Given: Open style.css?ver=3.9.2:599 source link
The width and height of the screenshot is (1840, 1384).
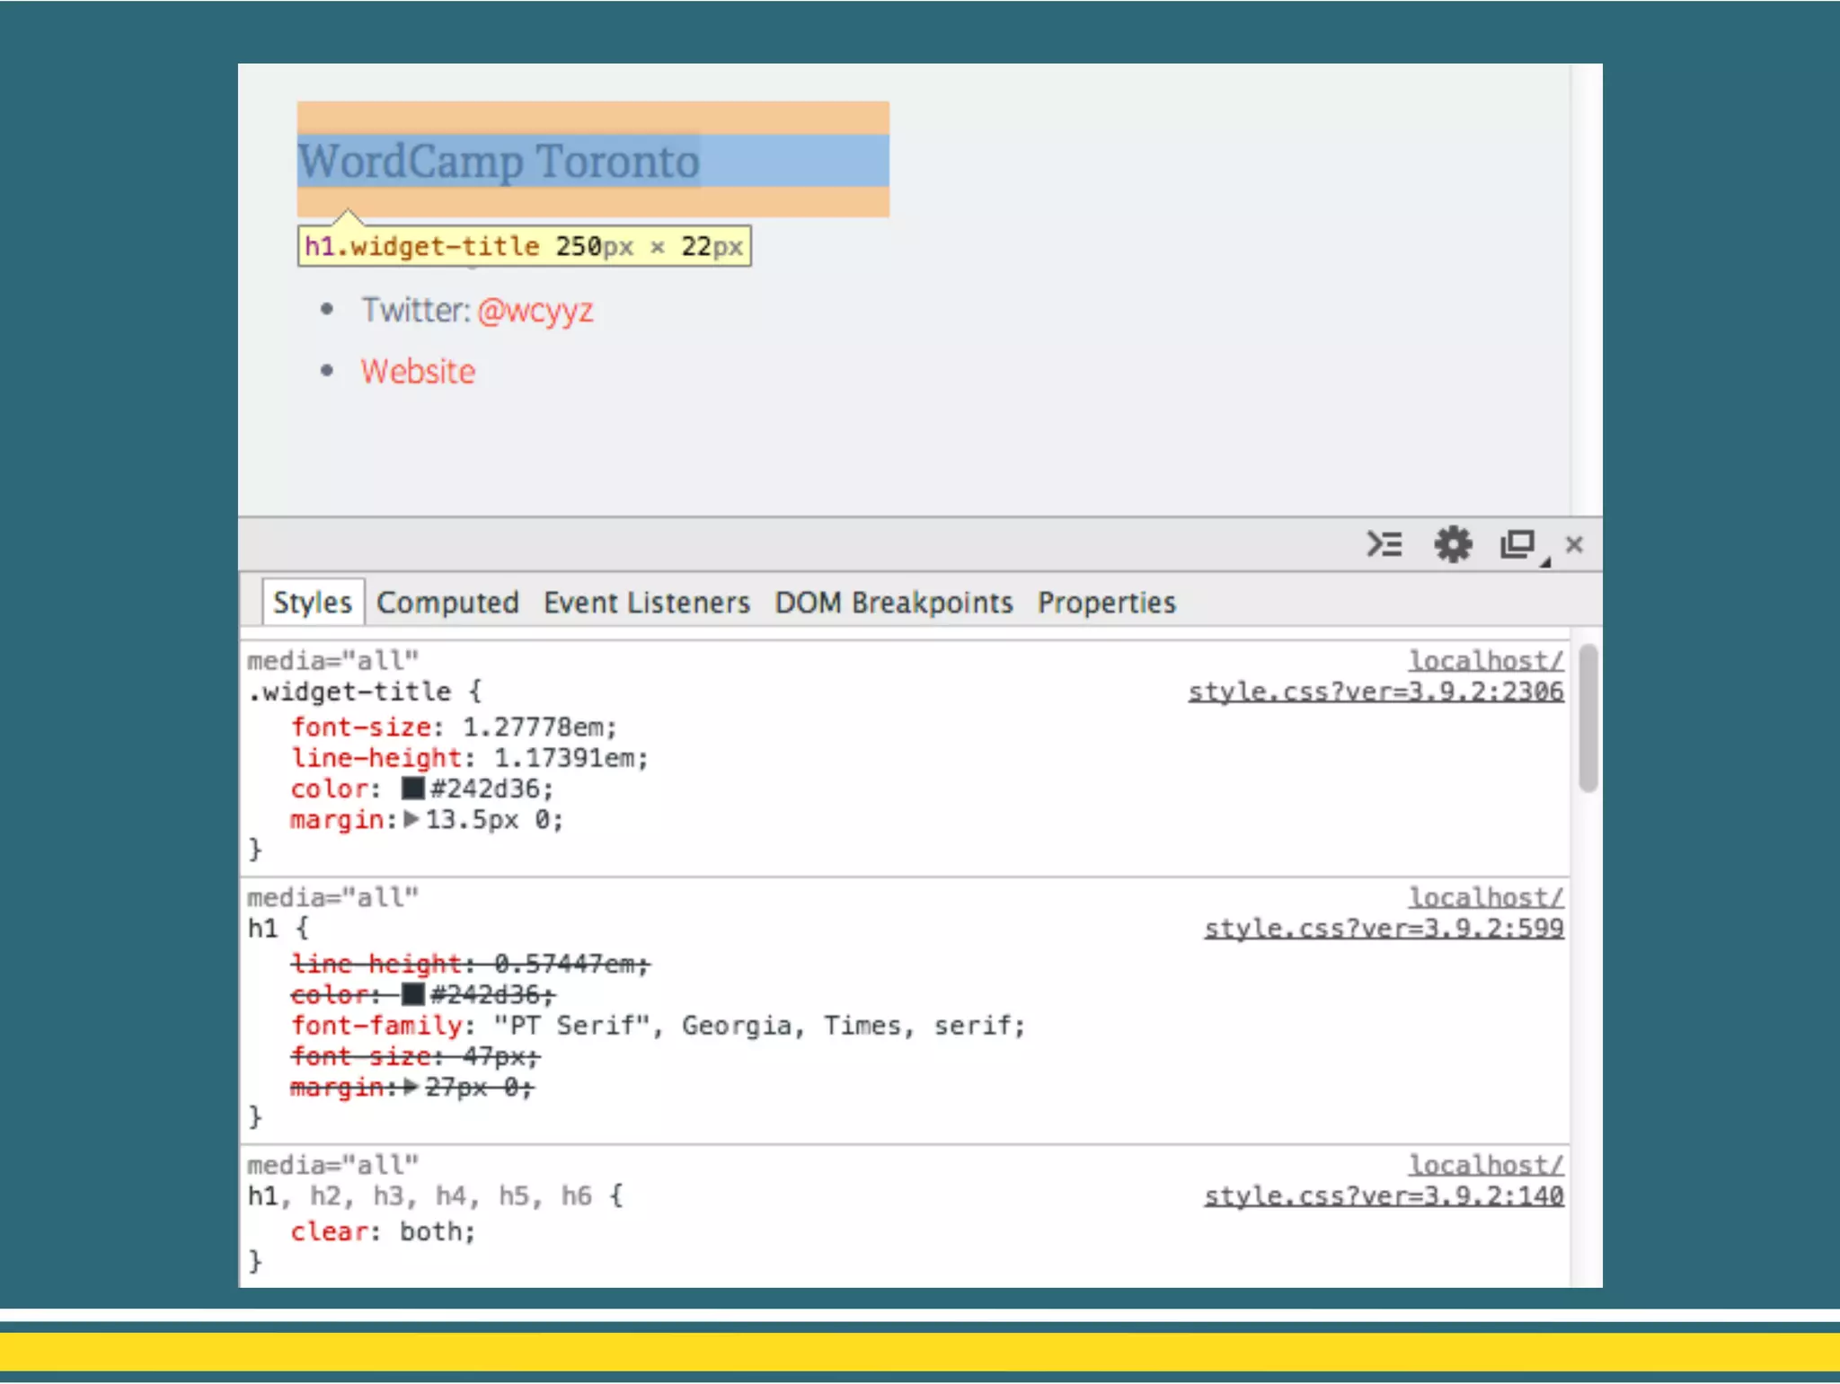Looking at the screenshot, I should (1384, 929).
